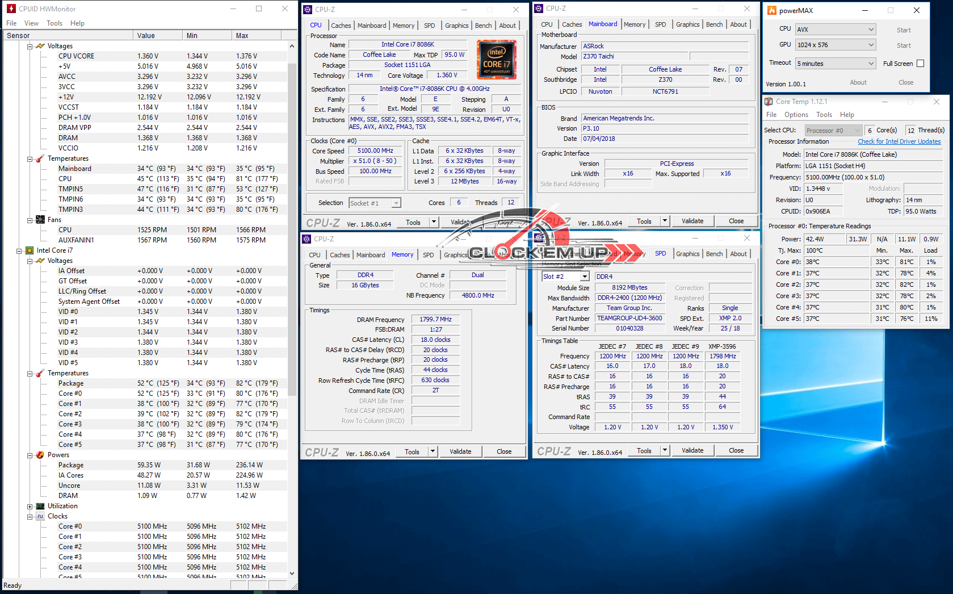Viewport: 953px width, 594px height.
Task: Switch to the Caches tab in CPU-Z
Action: pyautogui.click(x=341, y=26)
